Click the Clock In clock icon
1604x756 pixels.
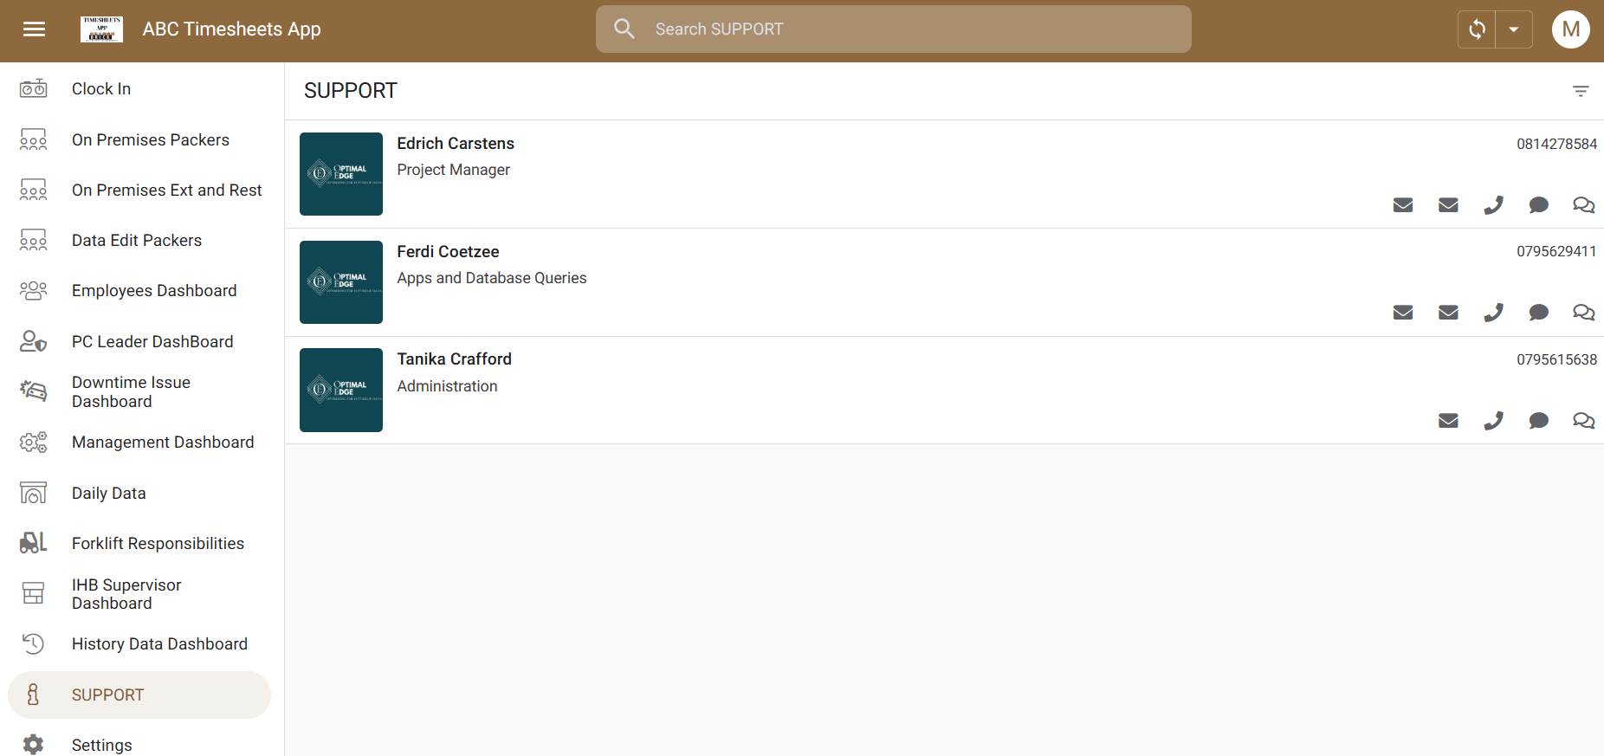[34, 88]
